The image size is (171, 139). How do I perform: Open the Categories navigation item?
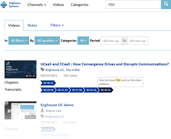(x=80, y=5)
